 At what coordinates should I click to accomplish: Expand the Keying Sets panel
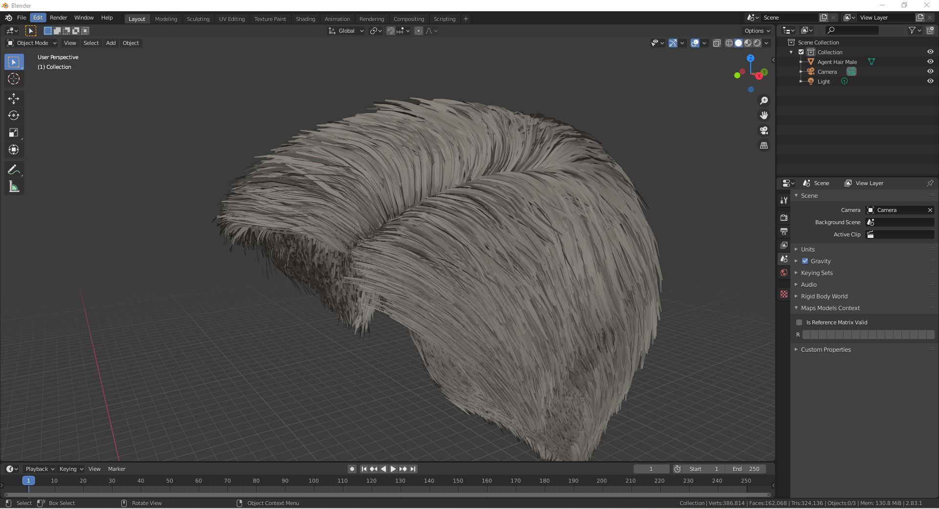point(816,273)
